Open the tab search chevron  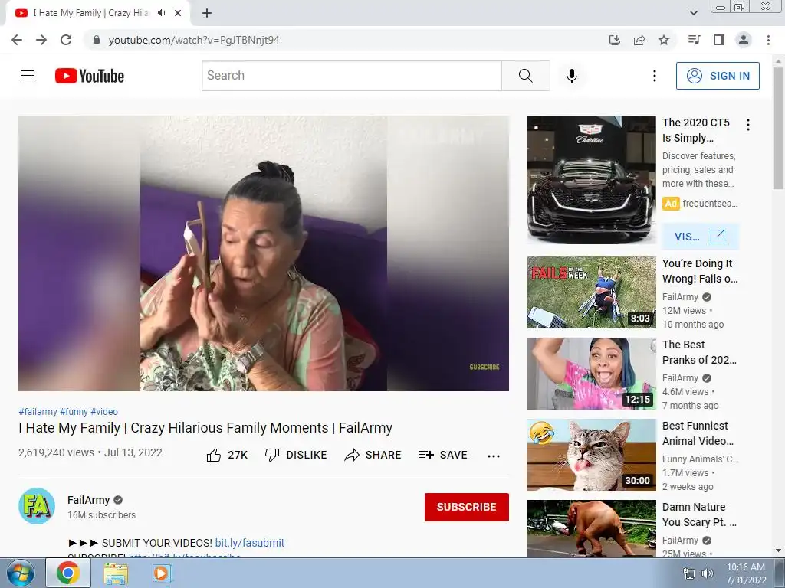(x=694, y=13)
